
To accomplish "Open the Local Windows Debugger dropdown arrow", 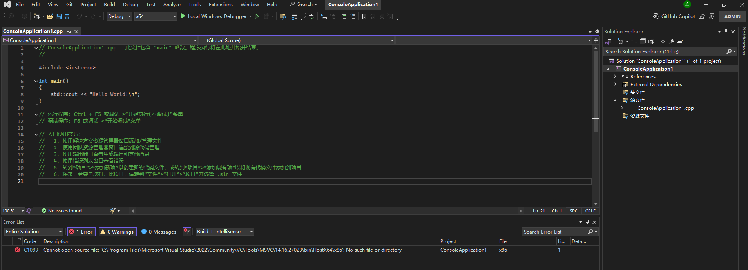I will point(250,16).
